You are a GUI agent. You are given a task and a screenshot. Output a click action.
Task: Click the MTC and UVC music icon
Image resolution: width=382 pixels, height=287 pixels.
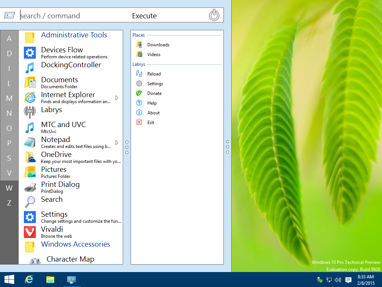coord(30,127)
